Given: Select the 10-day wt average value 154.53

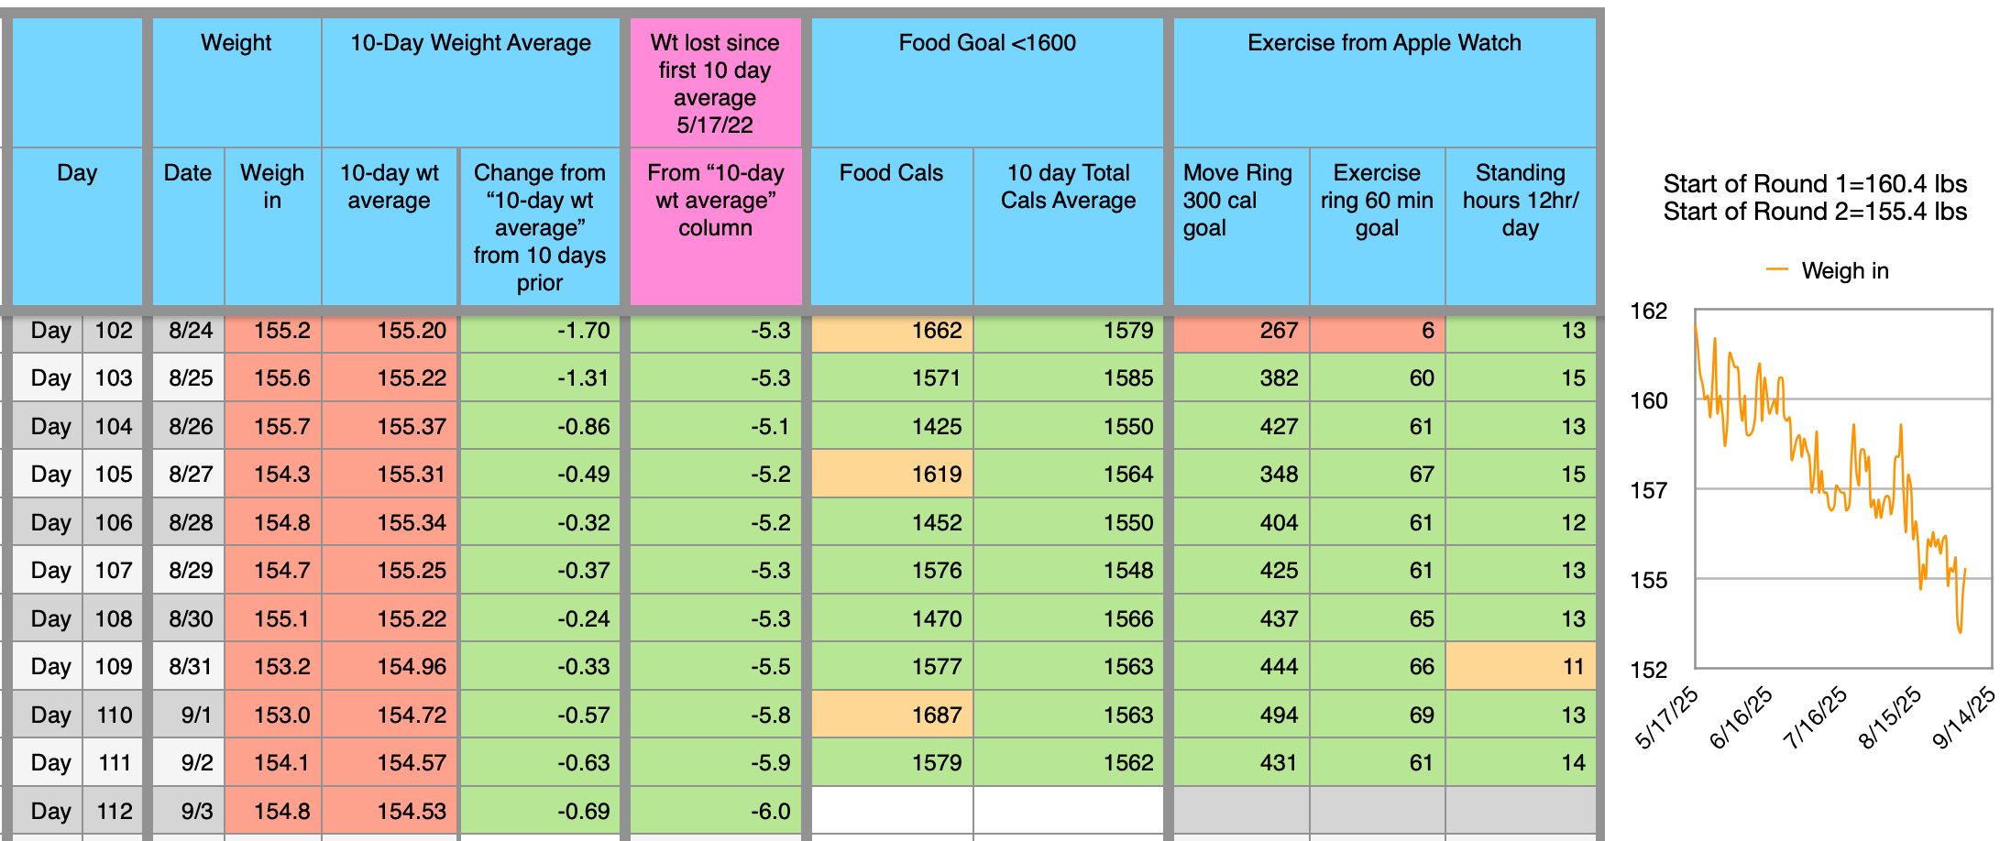Looking at the screenshot, I should pyautogui.click(x=390, y=810).
